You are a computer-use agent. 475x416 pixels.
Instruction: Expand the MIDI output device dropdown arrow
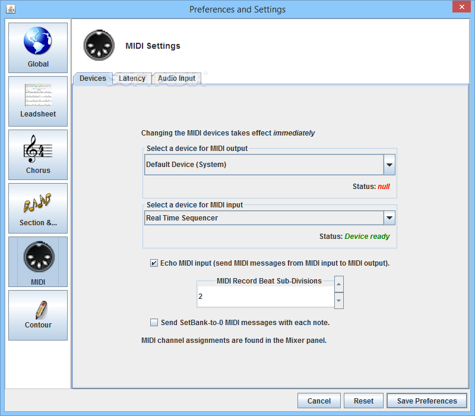(x=389, y=165)
